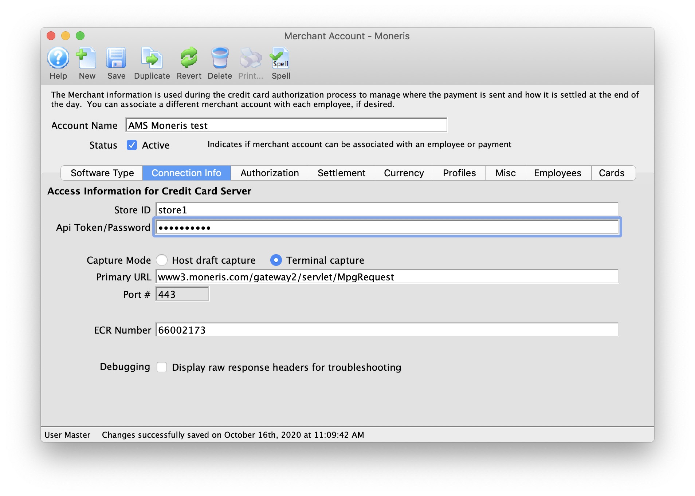
Task: Switch to the Software Type tab
Action: coord(102,173)
